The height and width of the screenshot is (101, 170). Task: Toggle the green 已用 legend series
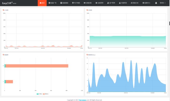point(39,94)
